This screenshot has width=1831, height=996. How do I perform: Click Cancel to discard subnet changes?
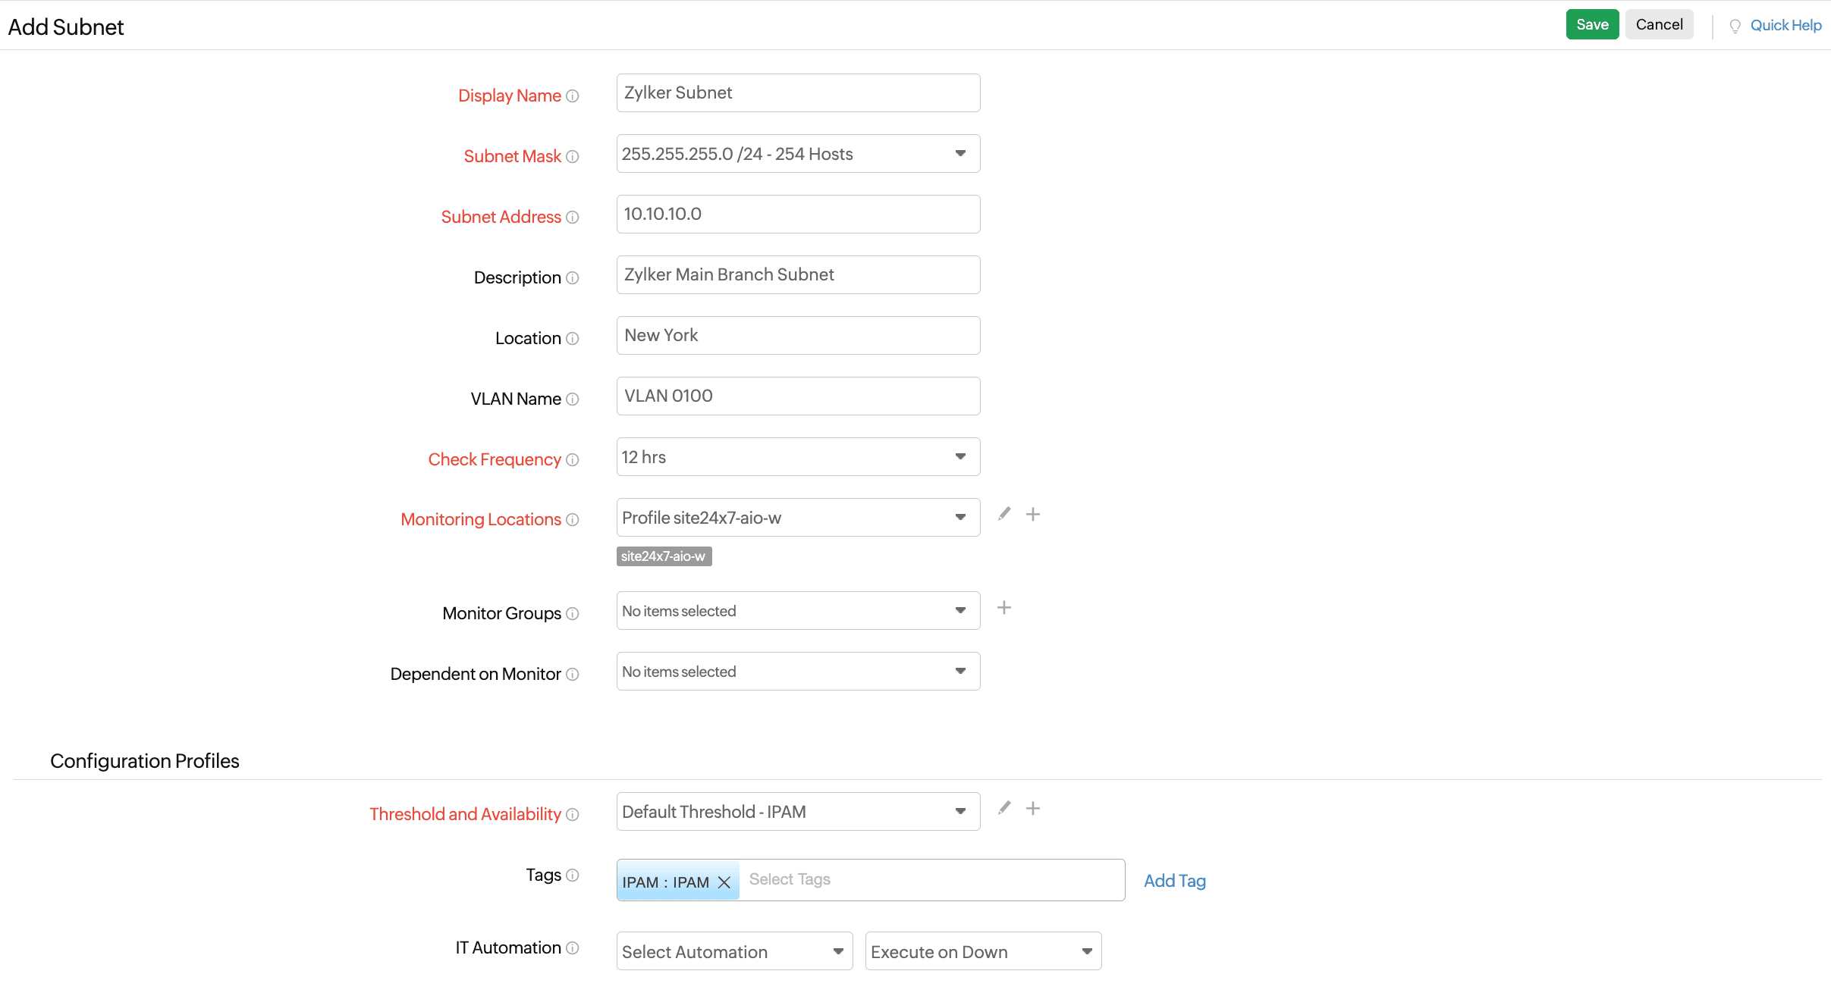pyautogui.click(x=1658, y=23)
